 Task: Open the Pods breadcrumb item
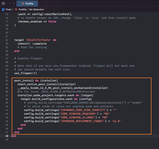(9, 10)
